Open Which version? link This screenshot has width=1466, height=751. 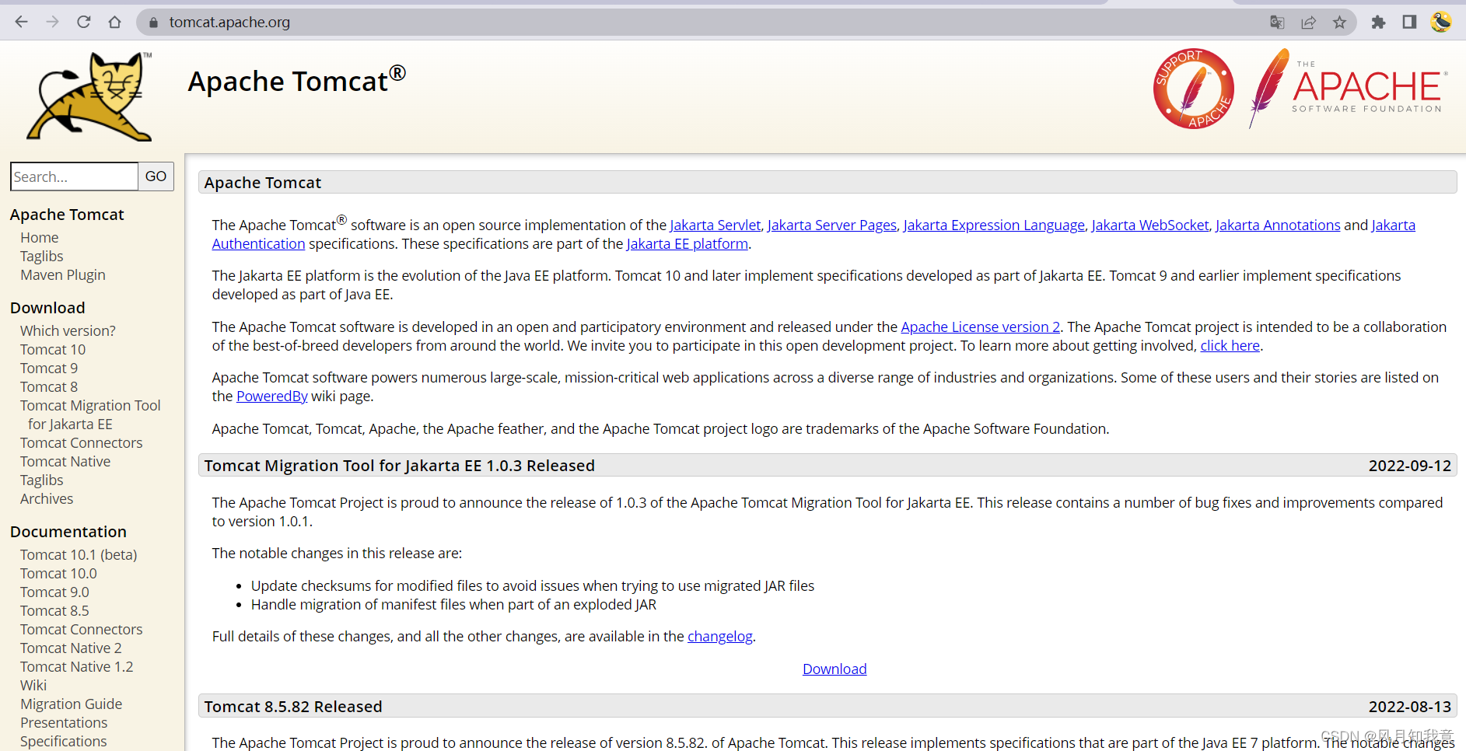coord(68,330)
